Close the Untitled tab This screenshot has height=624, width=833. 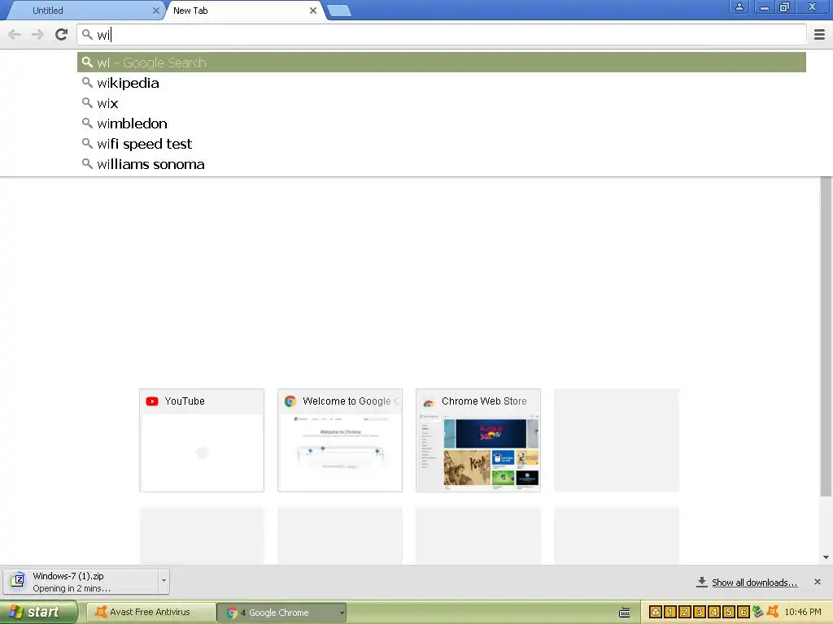155,11
